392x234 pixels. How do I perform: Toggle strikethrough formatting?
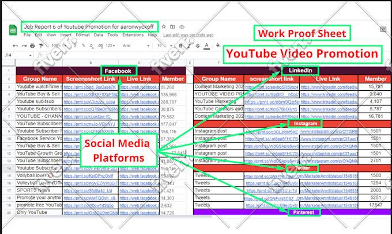pyautogui.click(x=198, y=45)
